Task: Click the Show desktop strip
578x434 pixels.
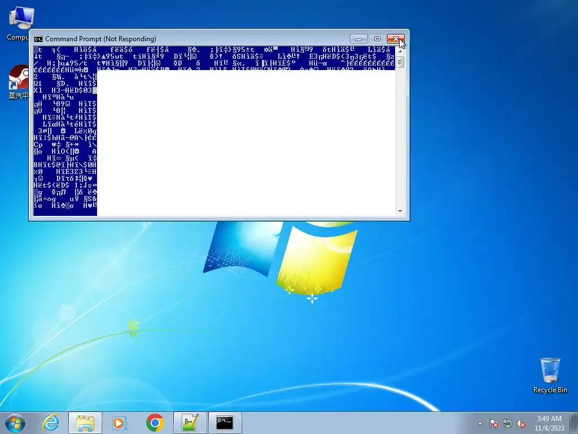Action: [574, 423]
